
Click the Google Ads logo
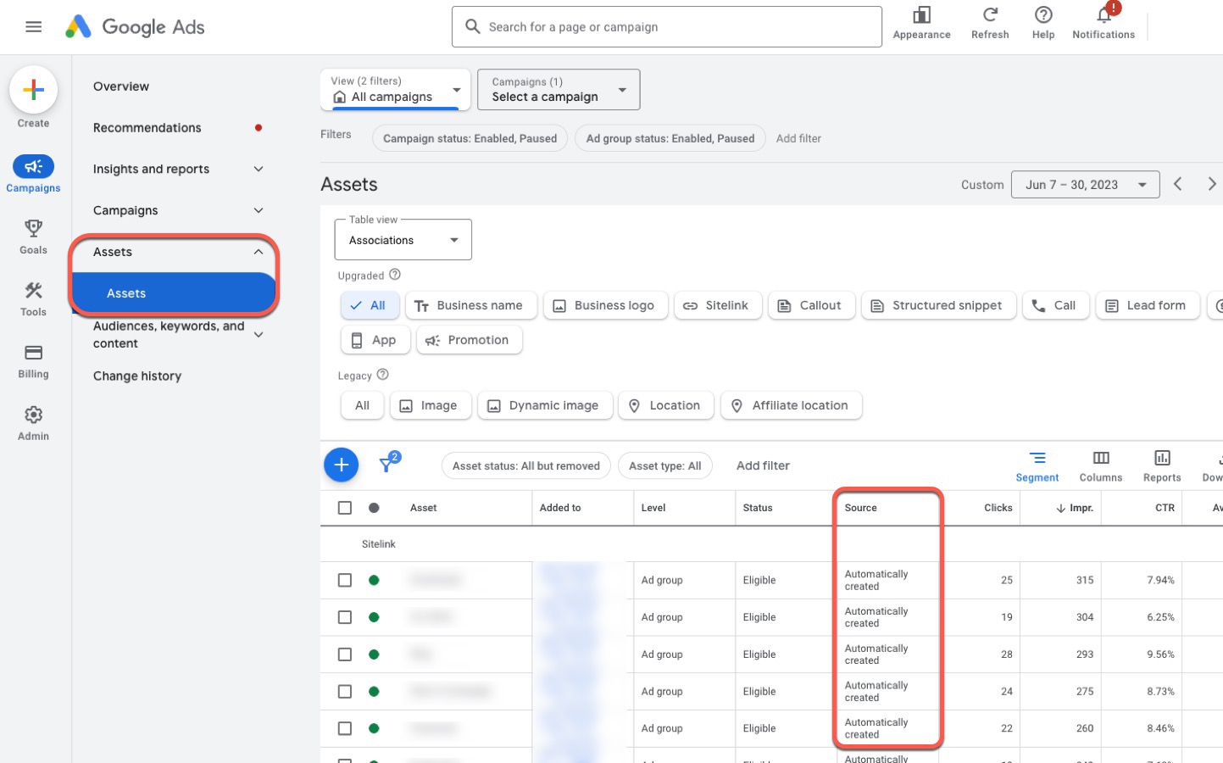(x=136, y=27)
